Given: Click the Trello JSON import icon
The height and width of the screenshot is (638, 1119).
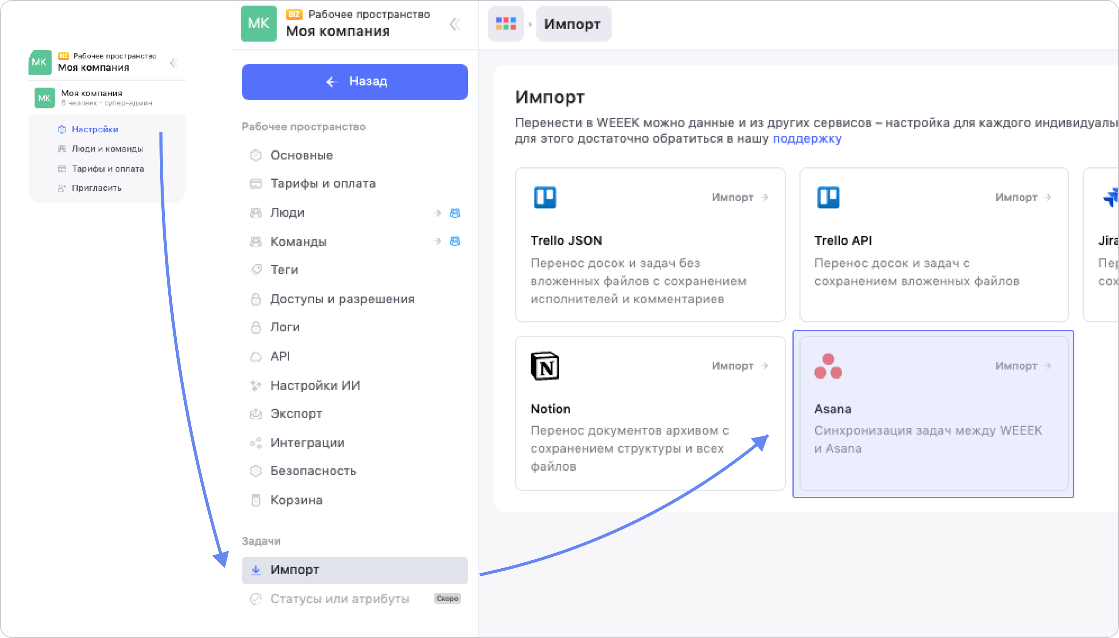Looking at the screenshot, I should point(545,197).
